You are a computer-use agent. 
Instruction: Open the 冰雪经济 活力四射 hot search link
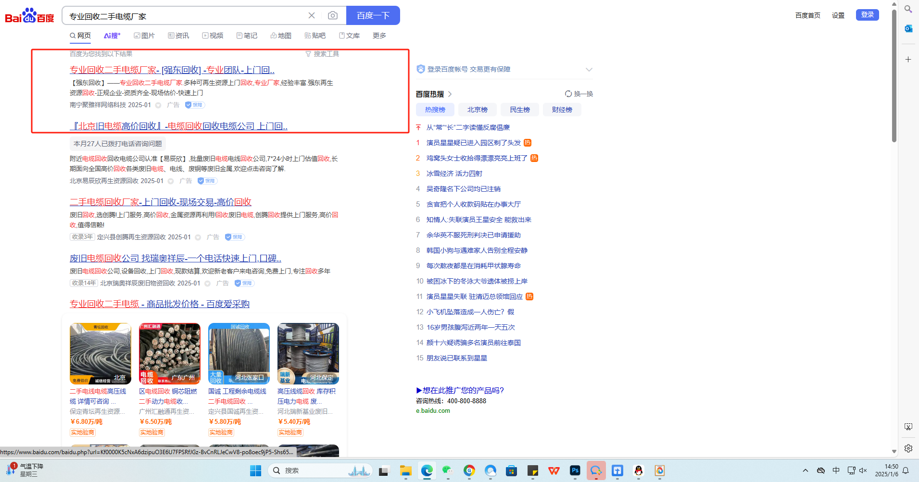454,173
